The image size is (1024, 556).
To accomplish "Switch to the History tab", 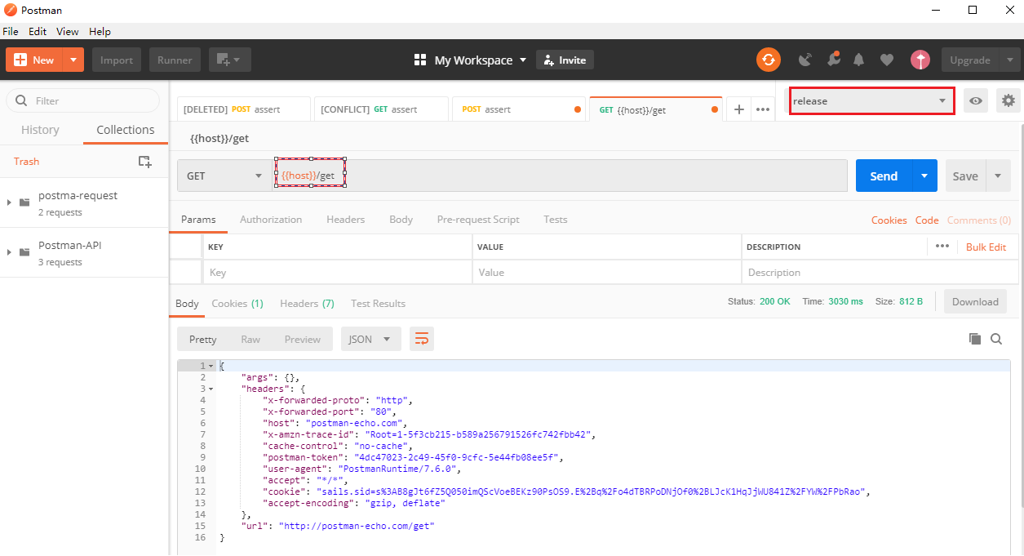I will pos(40,130).
